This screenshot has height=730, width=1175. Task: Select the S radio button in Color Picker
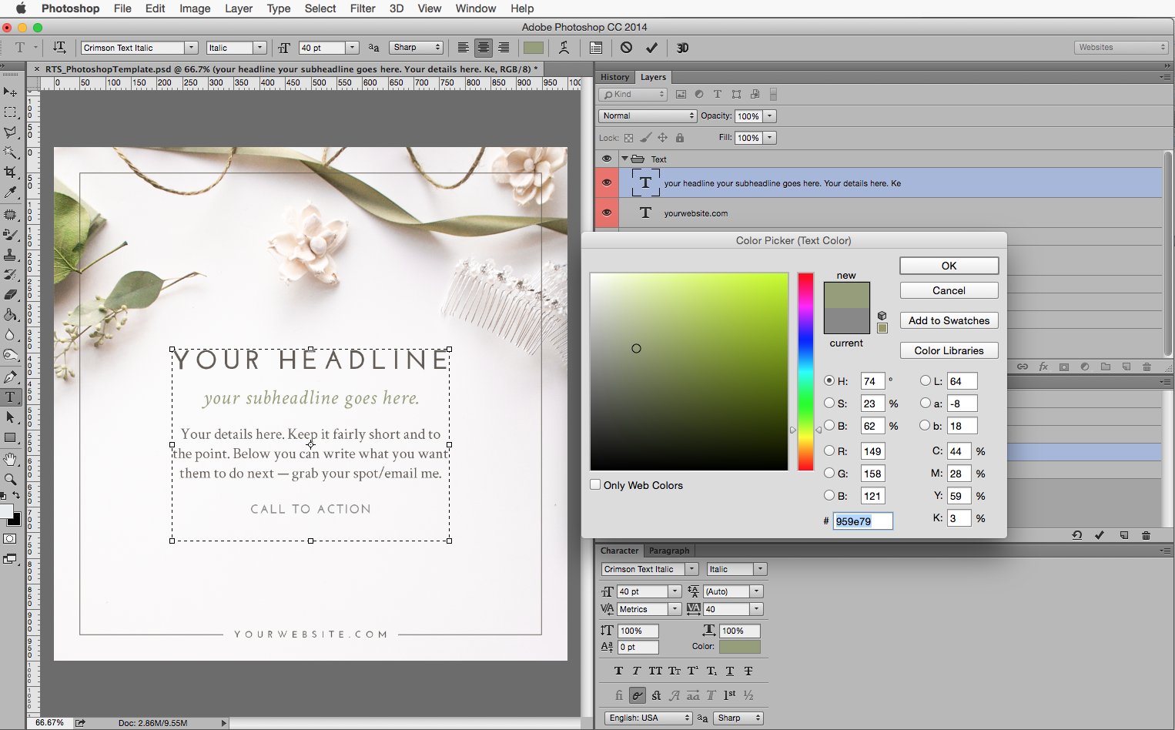click(x=829, y=403)
